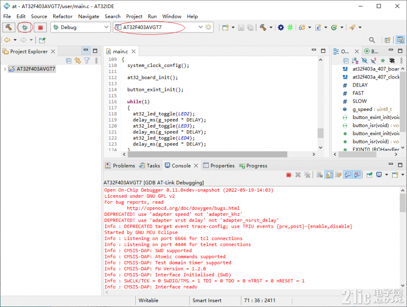This screenshot has width=407, height=307.
Task: Select g_speed variable in Outline
Action: [367, 110]
